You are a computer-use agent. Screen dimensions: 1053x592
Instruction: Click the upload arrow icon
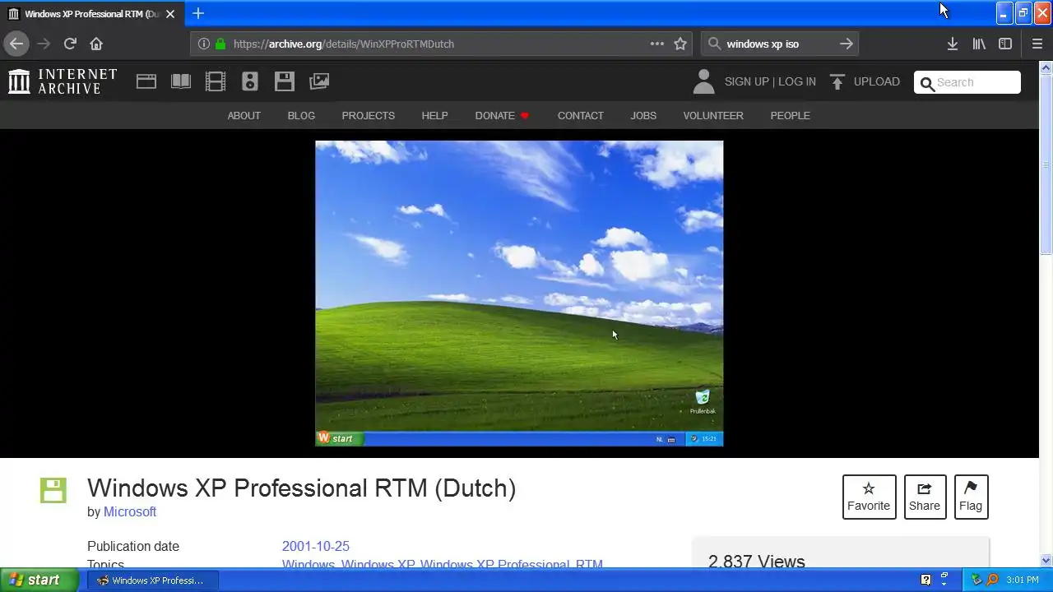(x=837, y=81)
